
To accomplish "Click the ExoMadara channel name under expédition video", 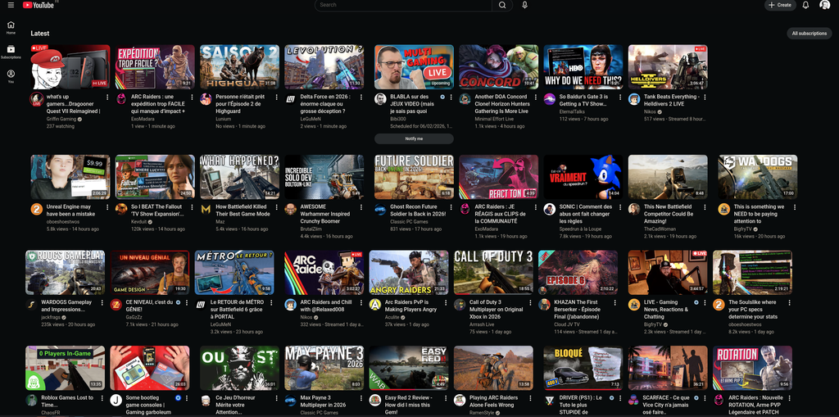I will point(143,119).
